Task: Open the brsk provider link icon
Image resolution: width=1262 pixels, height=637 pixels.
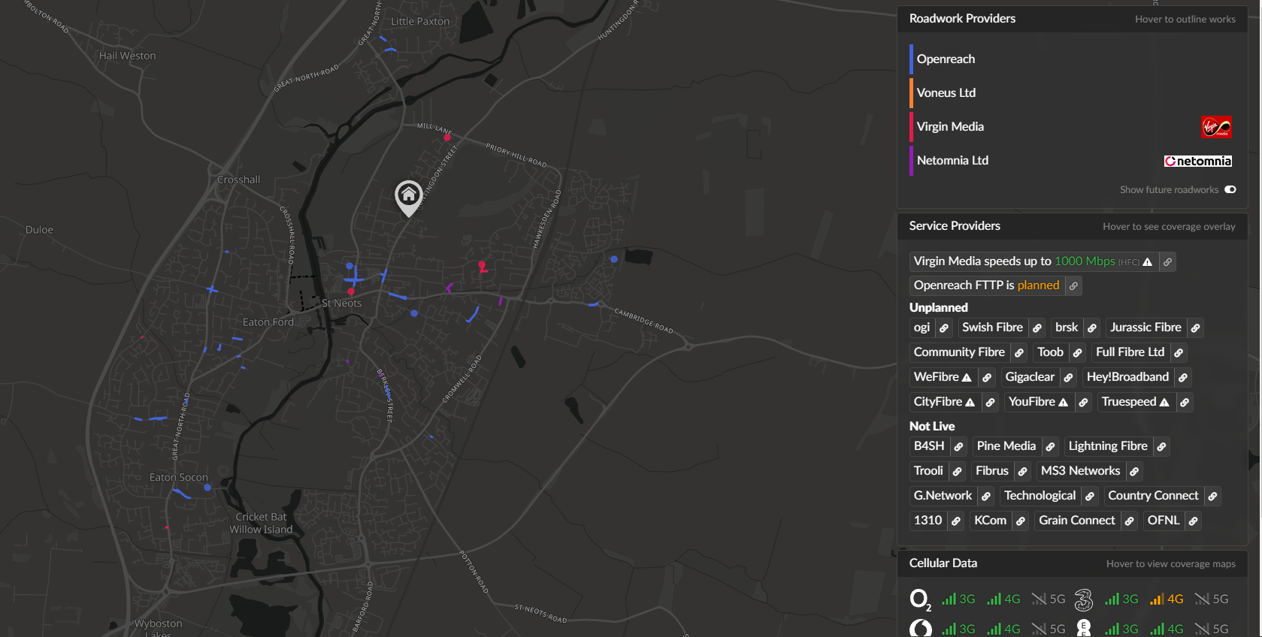Action: pyautogui.click(x=1092, y=328)
